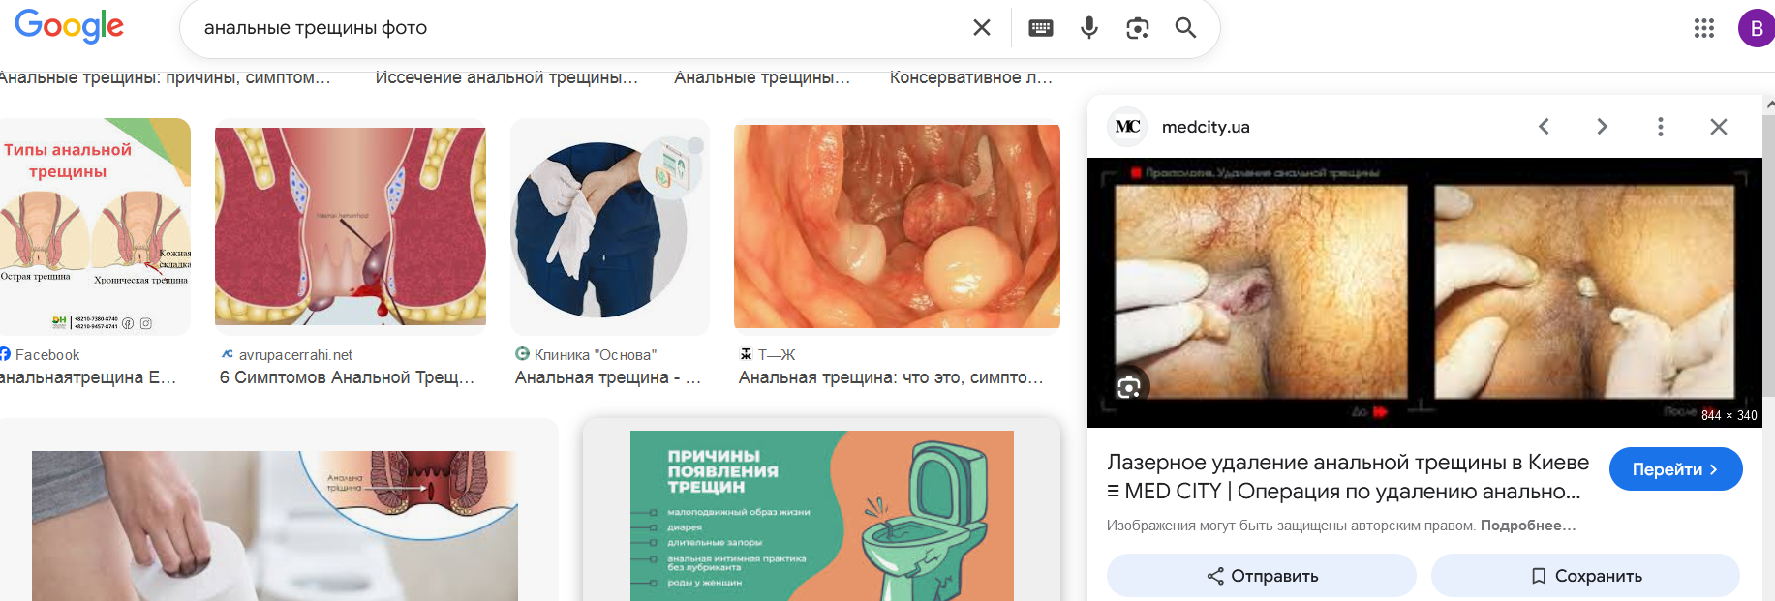Open the 'Анальная трещина - ...' caption under Основа

pyautogui.click(x=608, y=377)
